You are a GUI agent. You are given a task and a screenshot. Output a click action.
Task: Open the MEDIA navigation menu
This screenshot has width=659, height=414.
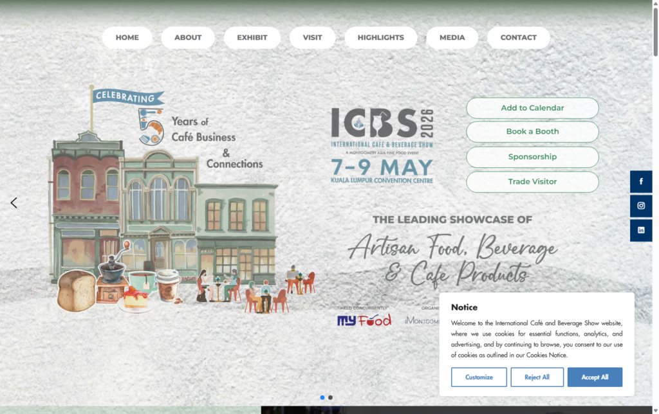click(452, 37)
